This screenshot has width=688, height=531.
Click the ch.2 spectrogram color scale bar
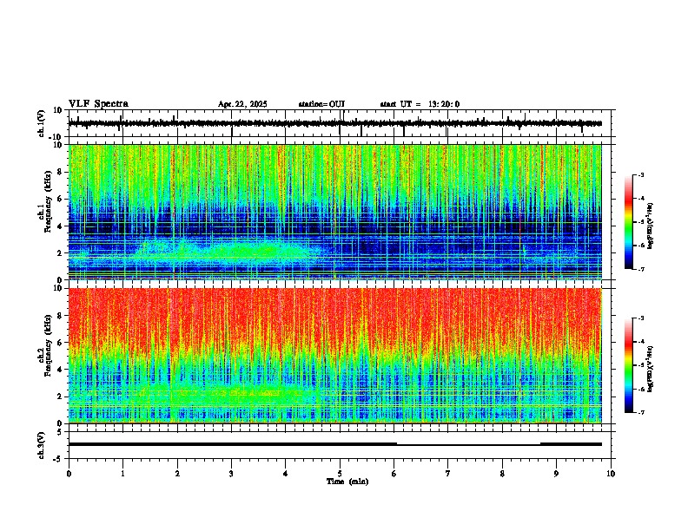pyautogui.click(x=629, y=365)
